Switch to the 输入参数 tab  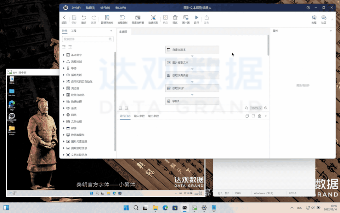click(139, 116)
